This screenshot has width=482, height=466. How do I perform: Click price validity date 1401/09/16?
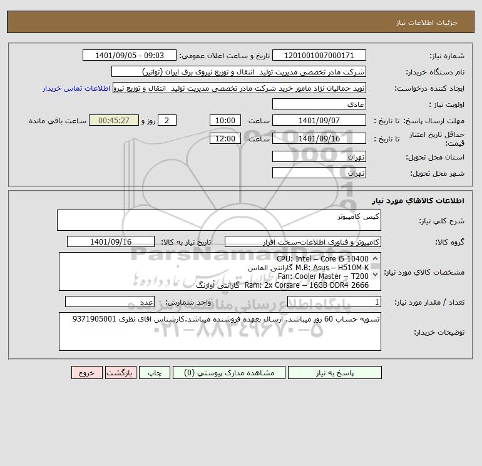(x=319, y=138)
